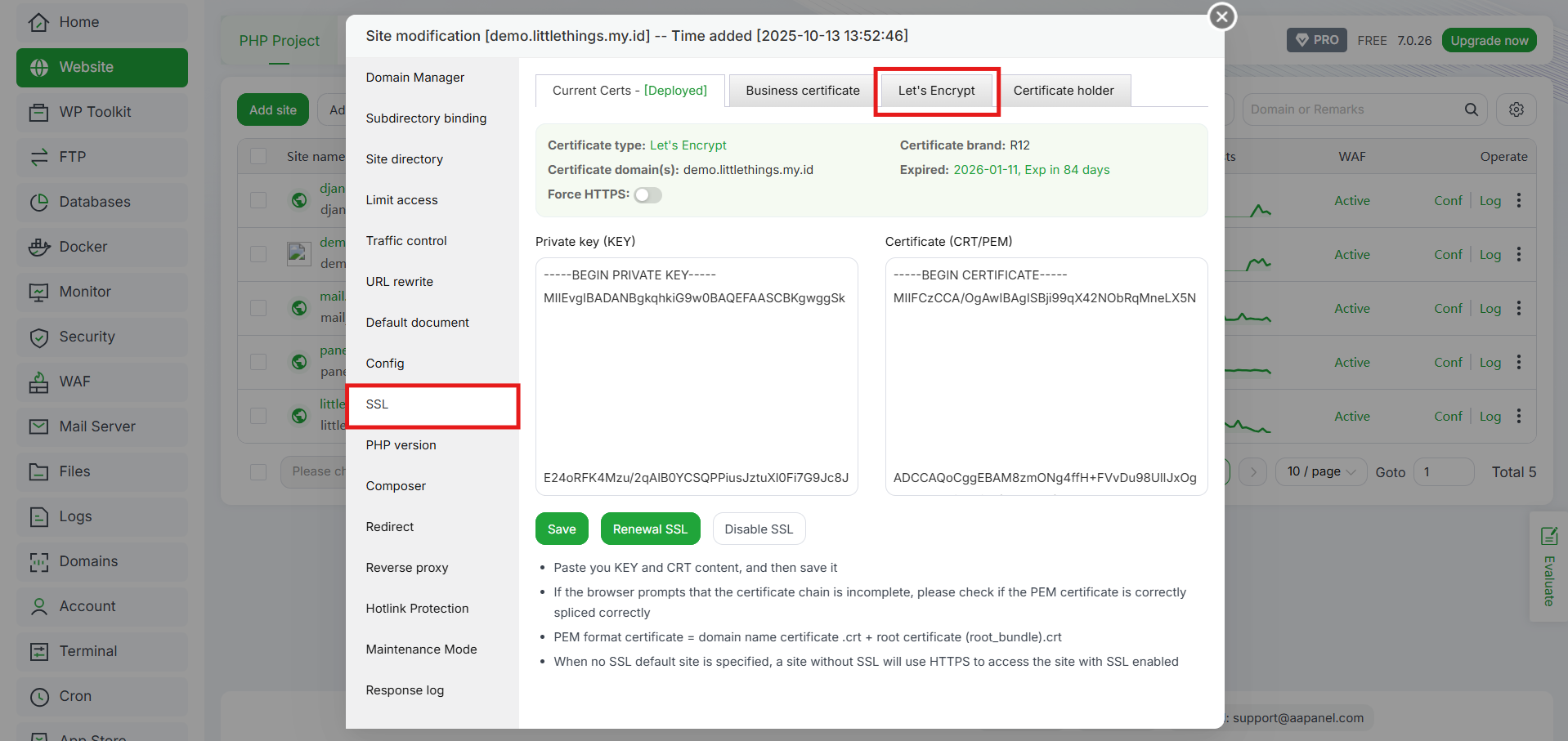Open Conf link for the first site
The width and height of the screenshot is (1568, 741).
1448,200
